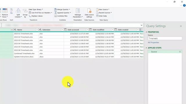The image size is (186, 104).
Task: Open the All Properties link
Action: pyautogui.click(x=153, y=42)
